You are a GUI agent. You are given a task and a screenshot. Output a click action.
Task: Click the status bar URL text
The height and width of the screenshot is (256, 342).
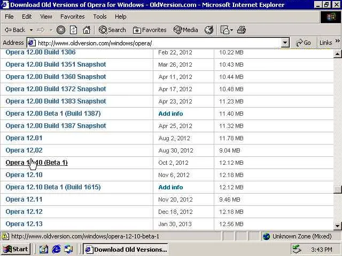[x=85, y=236]
